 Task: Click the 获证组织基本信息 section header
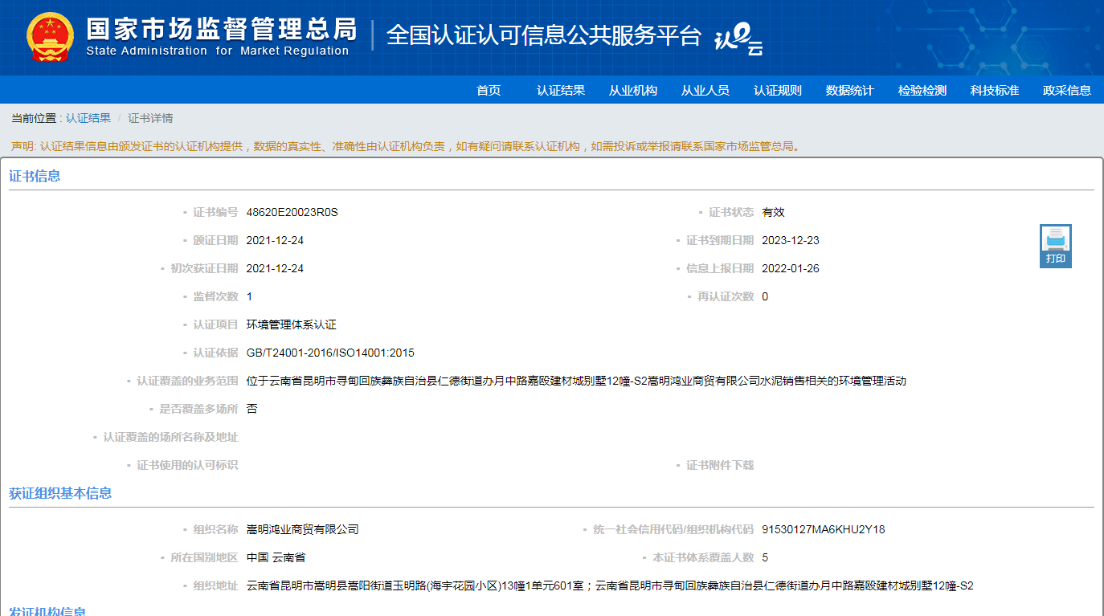60,493
